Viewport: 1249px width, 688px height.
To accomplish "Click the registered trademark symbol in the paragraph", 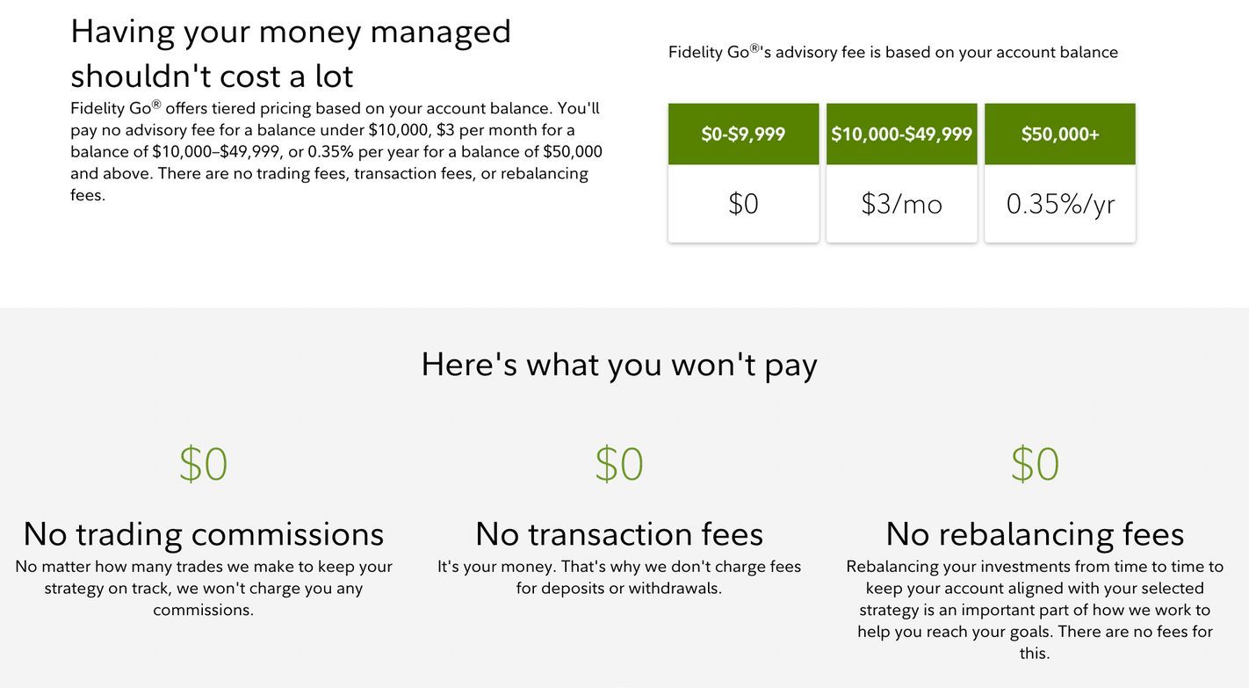I will point(156,104).
